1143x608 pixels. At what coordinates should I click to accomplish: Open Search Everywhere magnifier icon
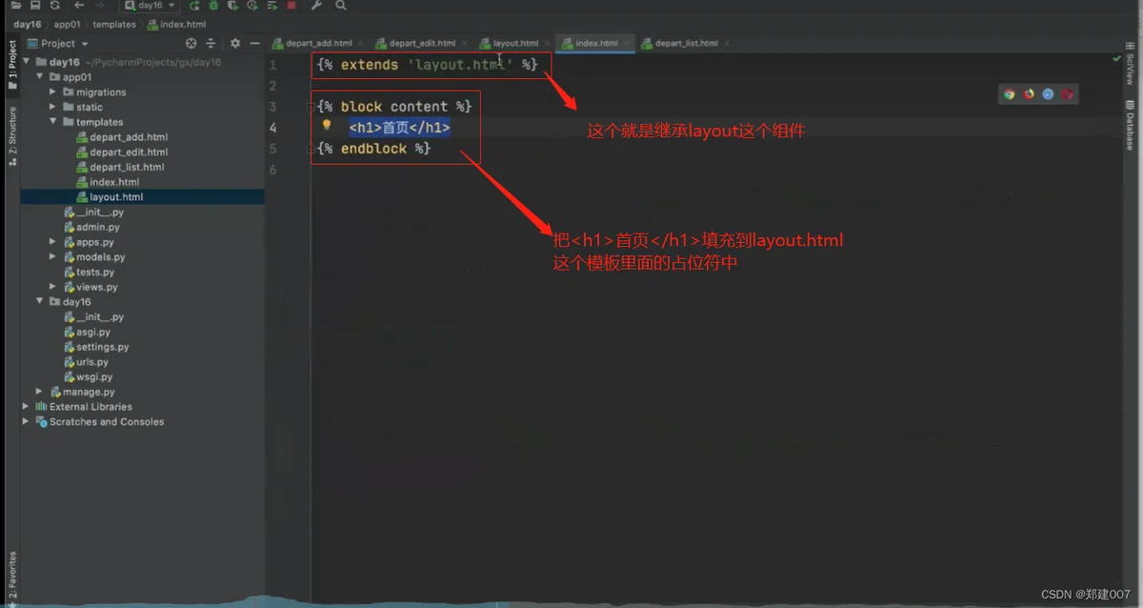[x=341, y=5]
